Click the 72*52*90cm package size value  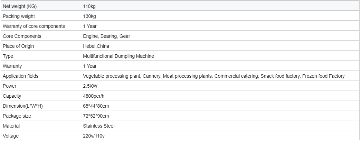[96, 116]
